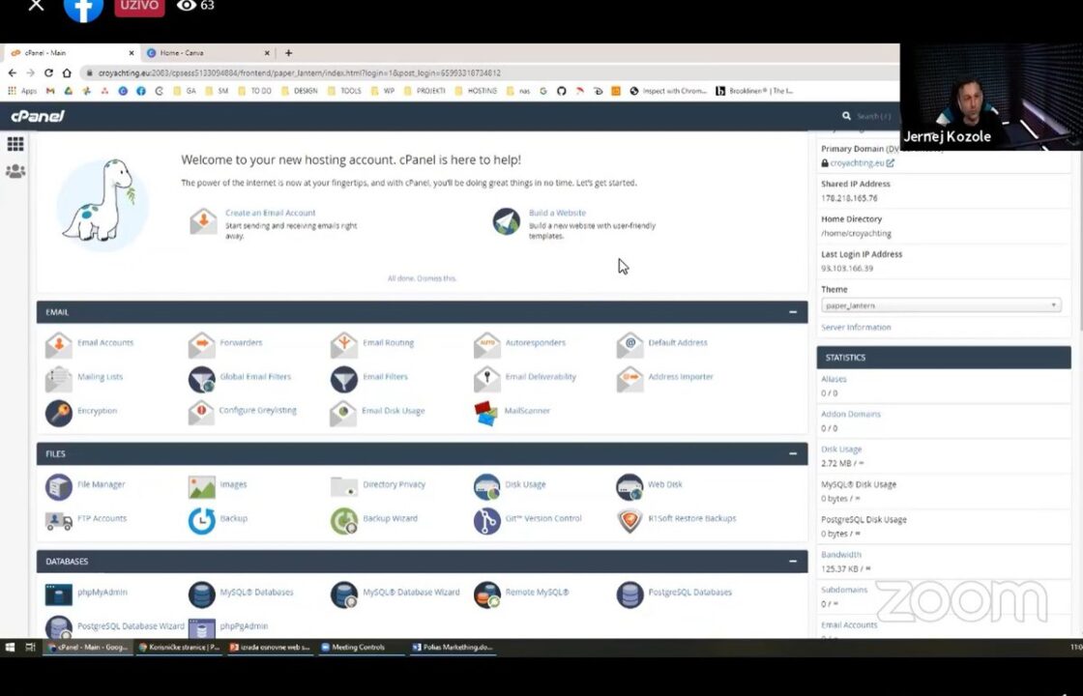Open the Directory Privacy folder icon

pyautogui.click(x=344, y=486)
